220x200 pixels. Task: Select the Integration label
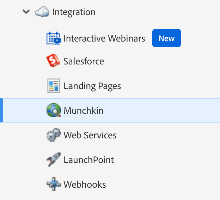[x=74, y=12]
